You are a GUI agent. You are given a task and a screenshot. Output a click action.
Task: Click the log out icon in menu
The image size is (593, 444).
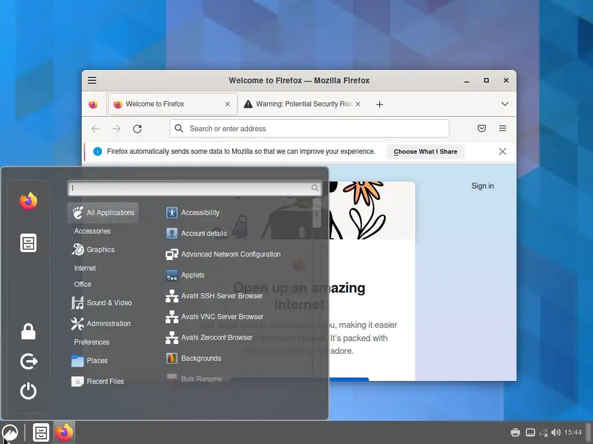pyautogui.click(x=29, y=361)
